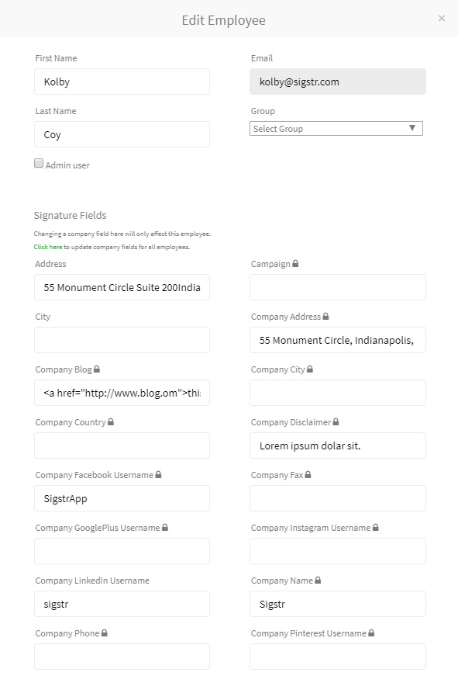The height and width of the screenshot is (676, 458).
Task: Click the Company Name field with Sigstr
Action: click(x=338, y=604)
